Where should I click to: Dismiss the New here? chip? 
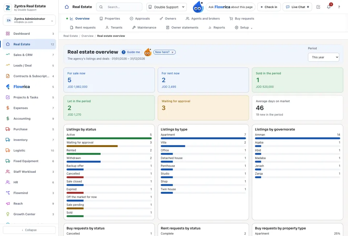[173, 52]
